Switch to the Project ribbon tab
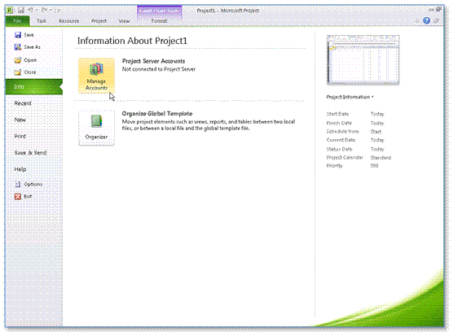The width and height of the screenshot is (453, 336). click(99, 21)
